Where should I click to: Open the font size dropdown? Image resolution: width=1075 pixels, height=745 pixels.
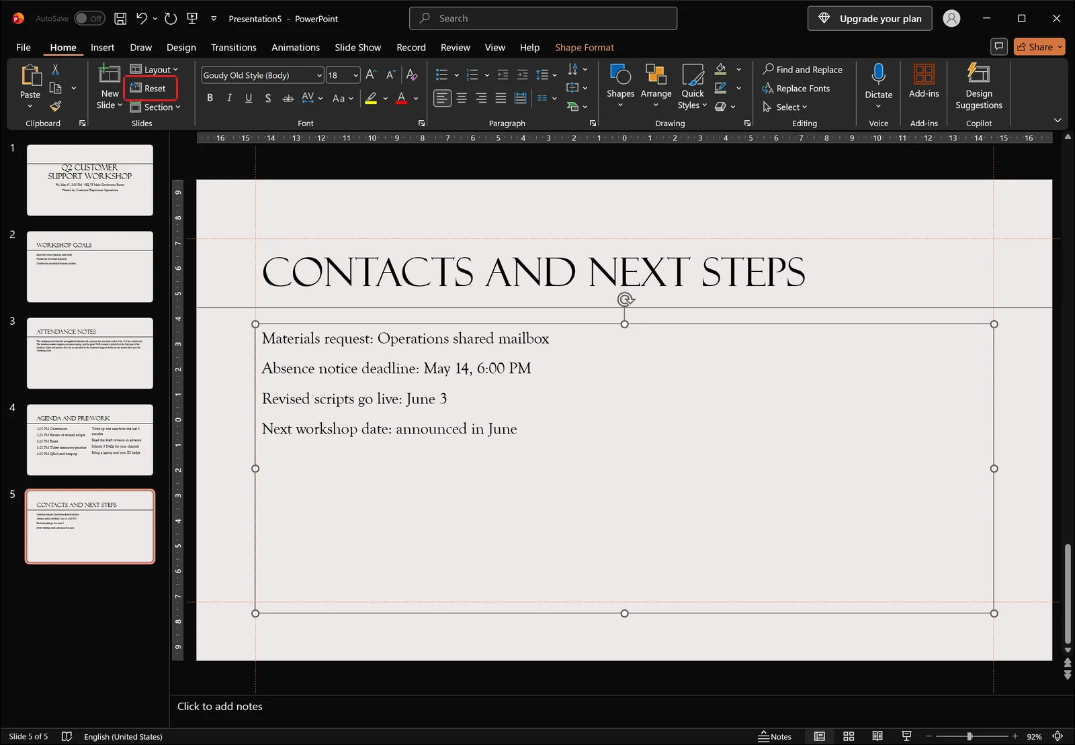tap(355, 75)
